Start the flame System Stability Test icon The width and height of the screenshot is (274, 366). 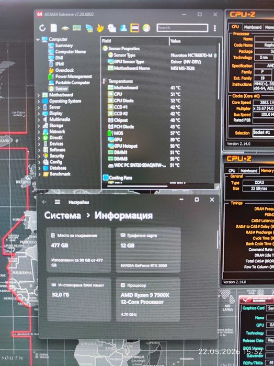point(100,28)
